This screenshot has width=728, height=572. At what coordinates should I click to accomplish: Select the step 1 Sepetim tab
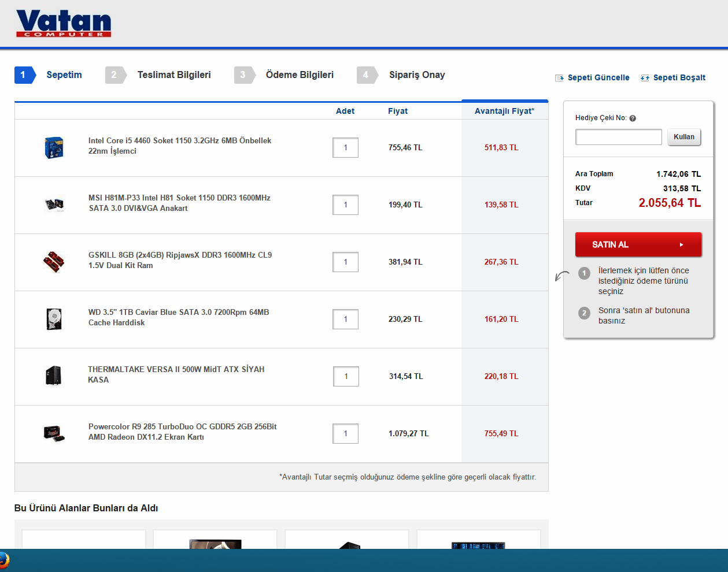coord(49,75)
